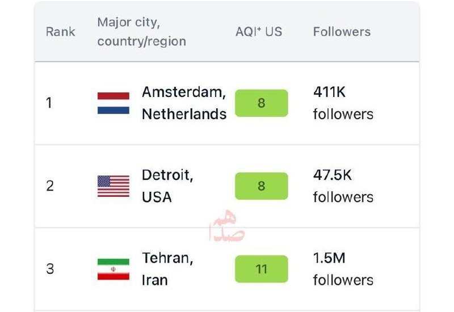
Task: Open the Tehran, Iran city entry
Action: coord(167,269)
